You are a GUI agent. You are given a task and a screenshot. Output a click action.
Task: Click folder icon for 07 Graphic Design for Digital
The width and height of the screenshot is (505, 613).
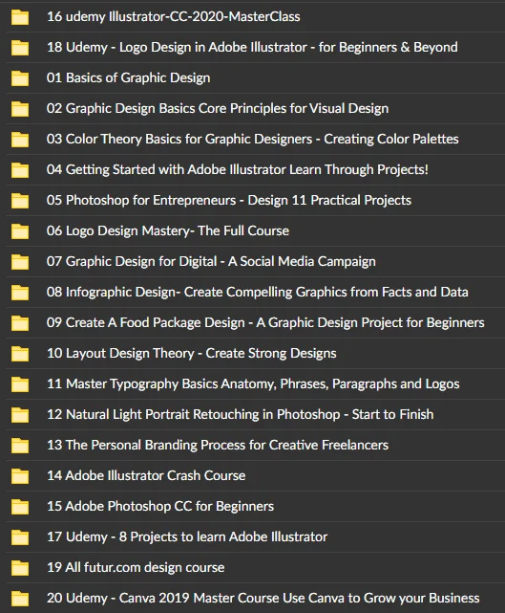[x=20, y=262]
